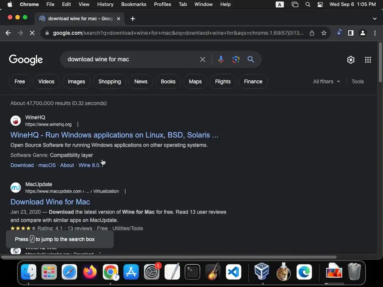Open 'Download Wine for Mac' MacUpdate link

click(x=50, y=202)
